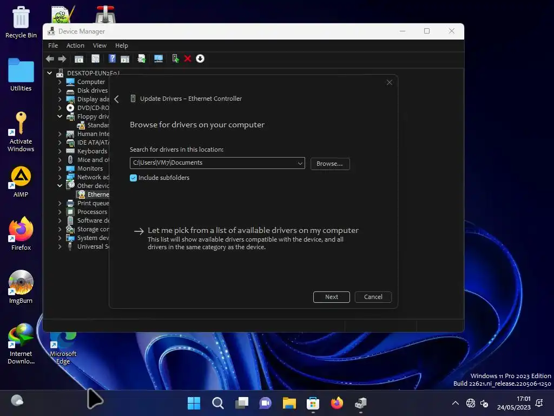The image size is (554, 416).
Task: Show hidden tray icons chevron
Action: coord(456,403)
